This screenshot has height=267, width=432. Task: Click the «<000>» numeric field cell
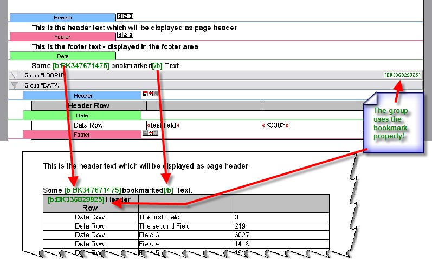[x=275, y=125]
